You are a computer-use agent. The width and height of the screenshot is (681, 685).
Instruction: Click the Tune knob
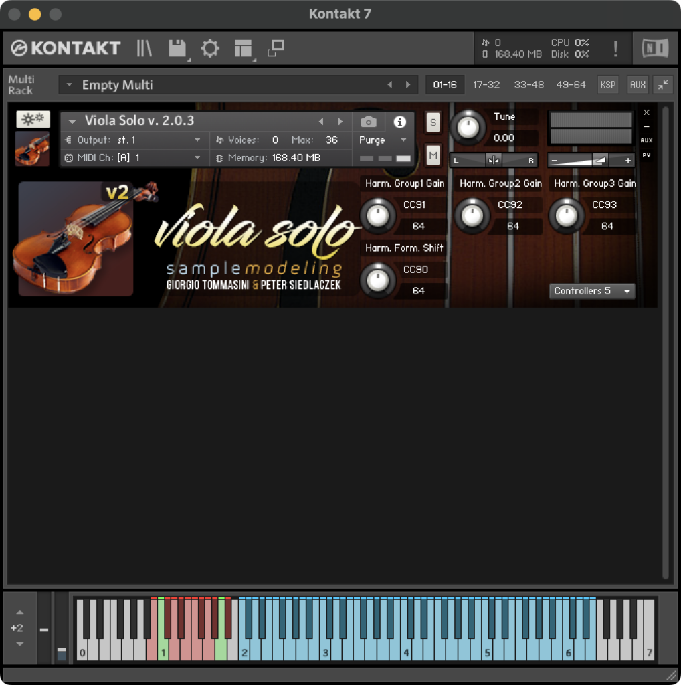(468, 128)
